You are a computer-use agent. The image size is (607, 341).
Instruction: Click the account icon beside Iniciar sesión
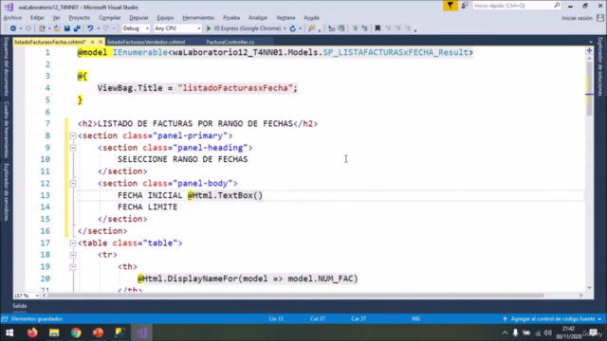tap(600, 18)
